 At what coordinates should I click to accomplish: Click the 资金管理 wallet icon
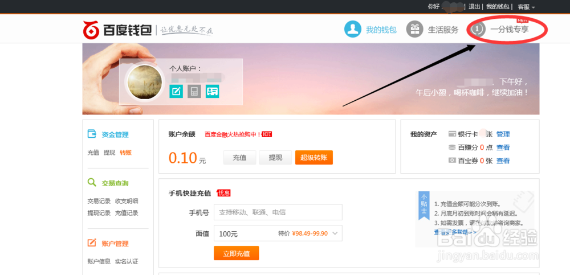point(92,134)
